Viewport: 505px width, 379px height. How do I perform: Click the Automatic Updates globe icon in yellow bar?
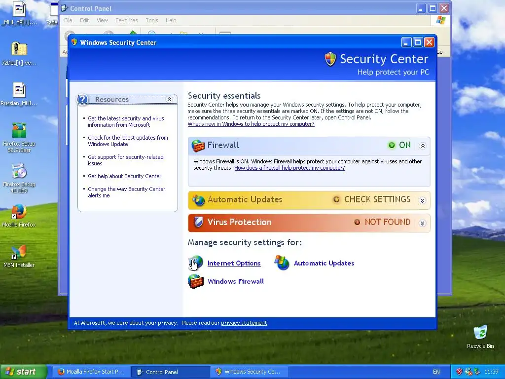click(198, 200)
